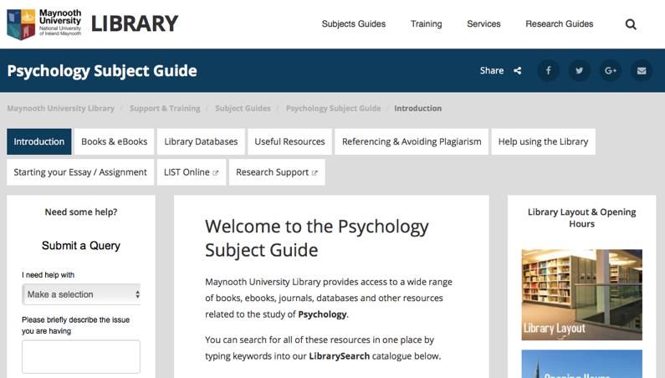Switch to the Library Databases tab
The image size is (665, 378).
(x=201, y=141)
